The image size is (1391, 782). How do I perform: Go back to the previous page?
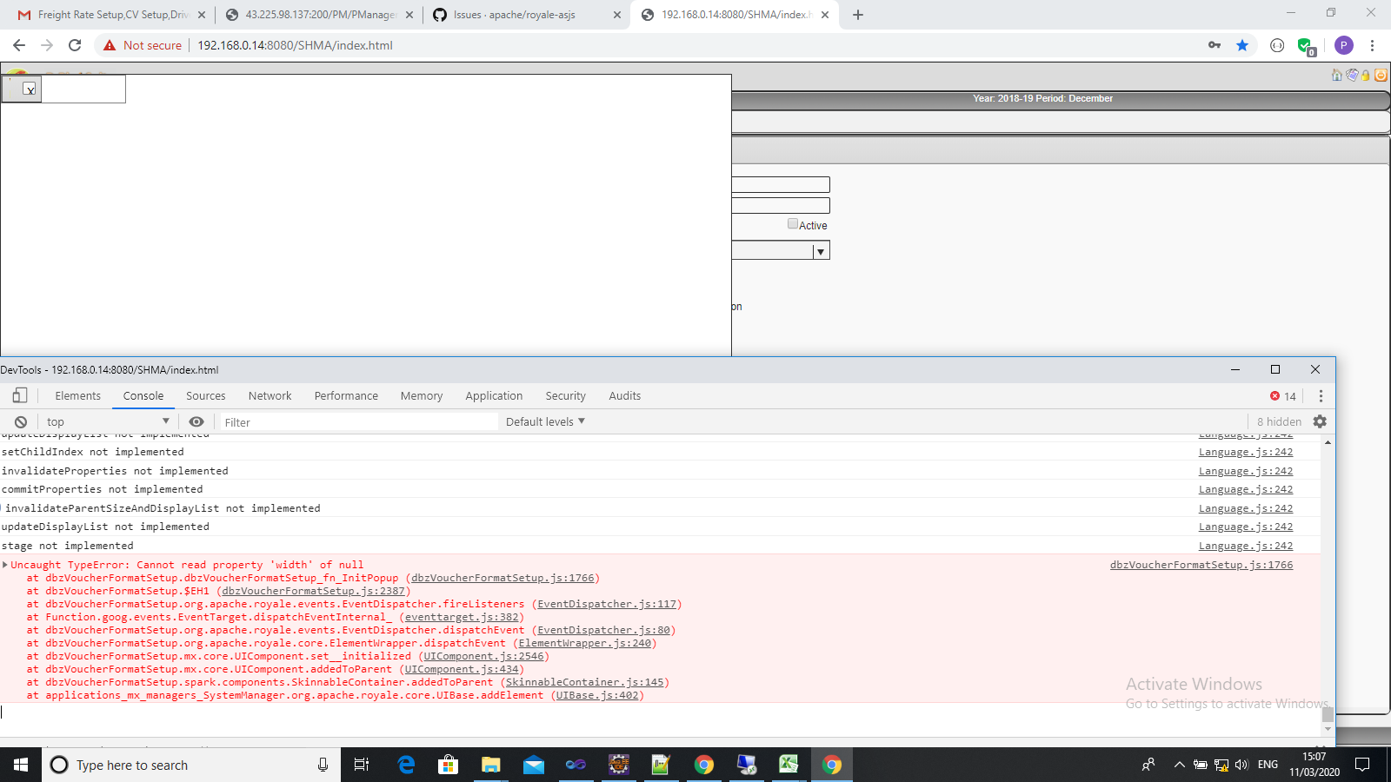tap(19, 45)
